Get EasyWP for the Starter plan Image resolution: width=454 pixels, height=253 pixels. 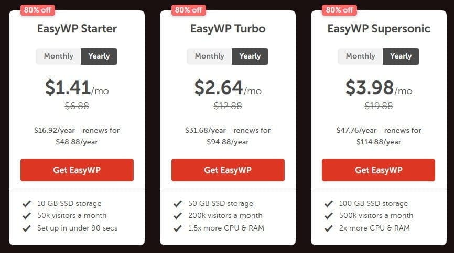77,170
